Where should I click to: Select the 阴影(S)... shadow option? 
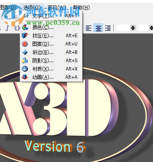(51, 61)
